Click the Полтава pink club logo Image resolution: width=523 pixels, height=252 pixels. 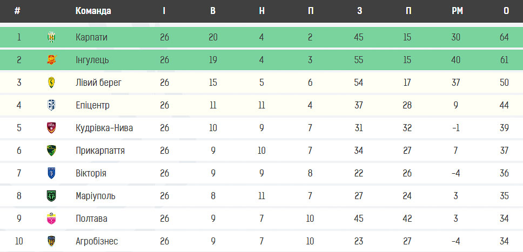click(51, 219)
